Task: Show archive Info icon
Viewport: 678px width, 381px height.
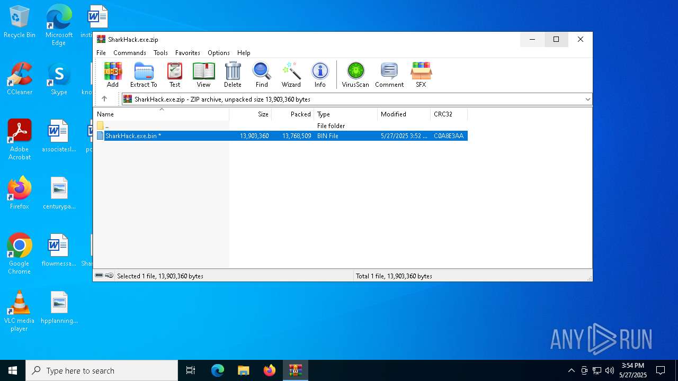Action: [x=320, y=75]
